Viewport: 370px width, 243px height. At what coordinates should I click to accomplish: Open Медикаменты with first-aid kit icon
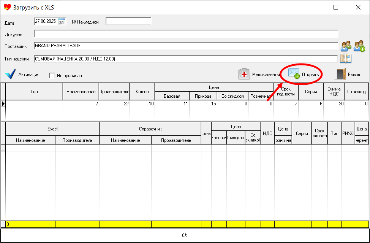tap(244, 74)
